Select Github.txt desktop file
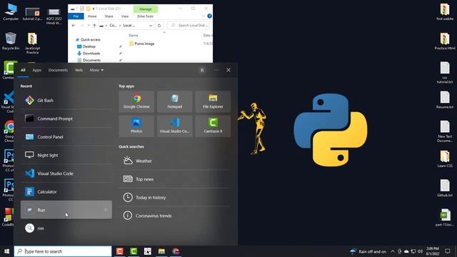The image size is (457, 257). click(x=445, y=188)
